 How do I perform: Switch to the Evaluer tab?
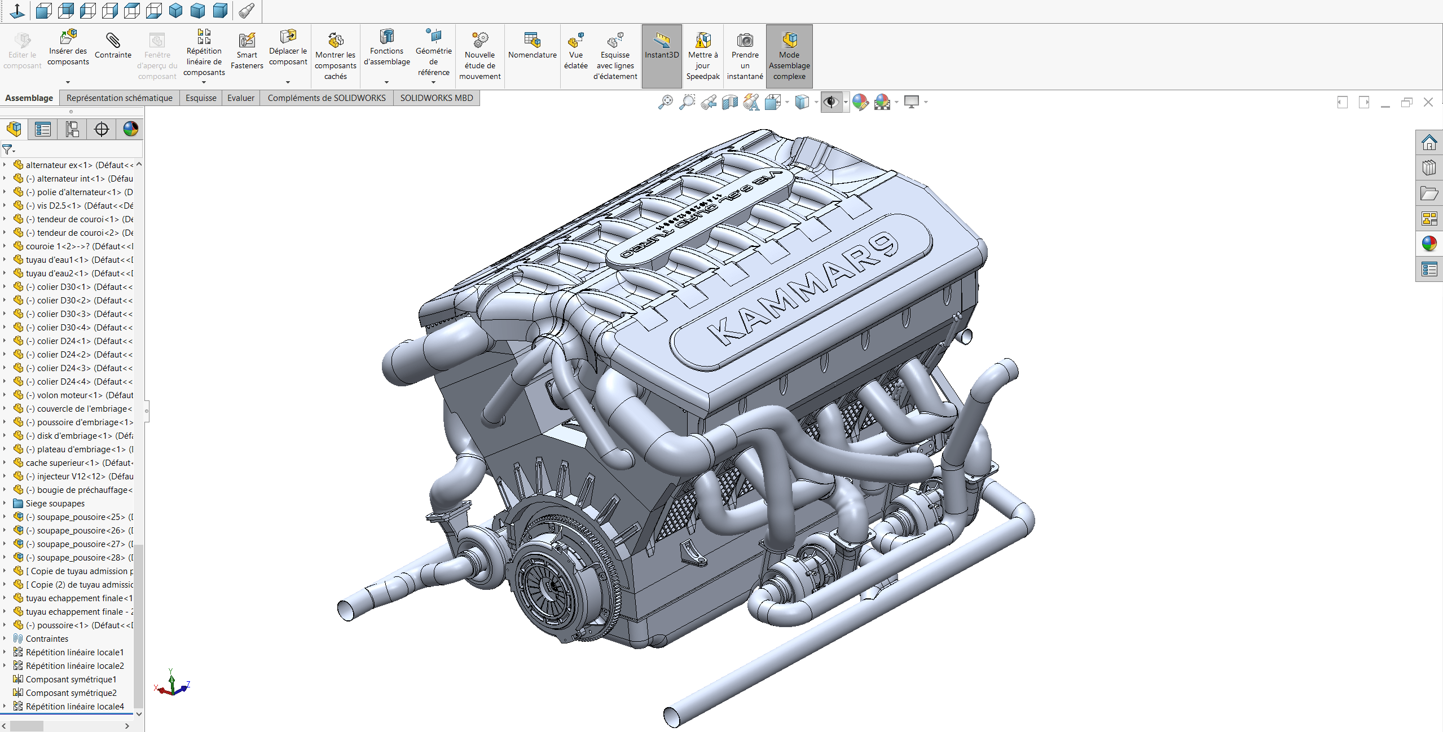240,98
